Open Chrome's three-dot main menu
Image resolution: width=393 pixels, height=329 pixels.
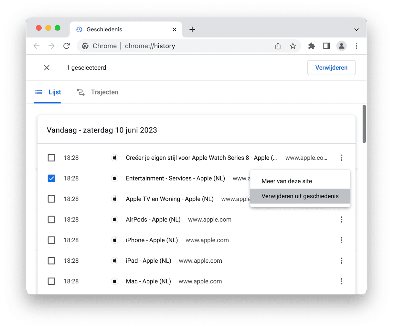(356, 46)
